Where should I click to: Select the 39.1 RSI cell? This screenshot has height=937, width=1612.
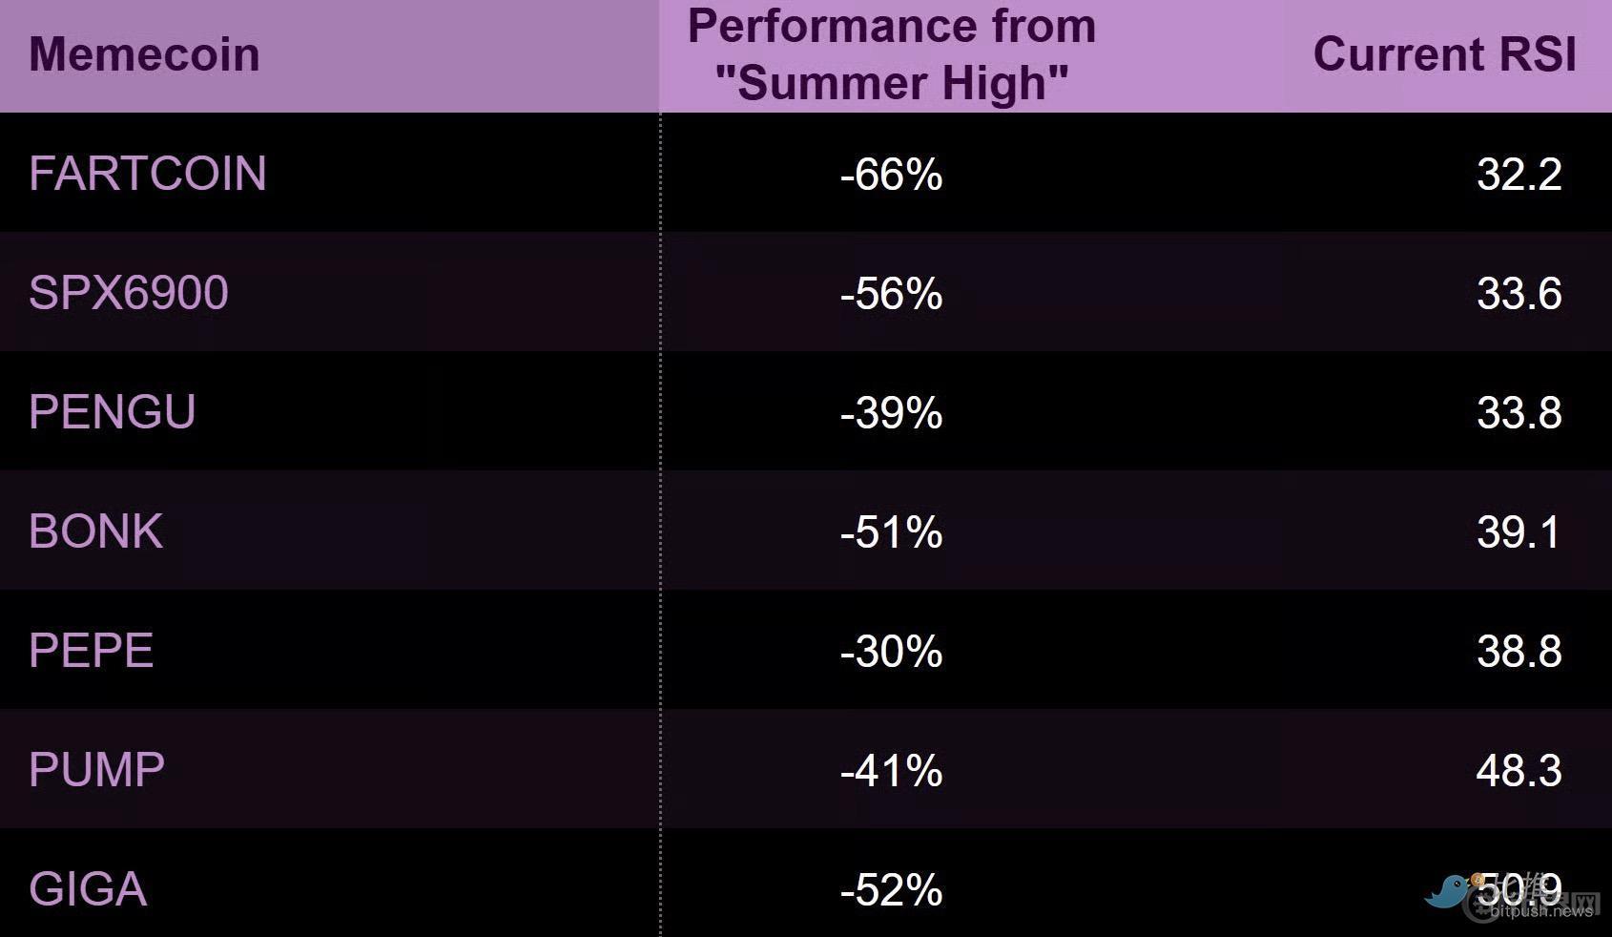coord(1519,532)
